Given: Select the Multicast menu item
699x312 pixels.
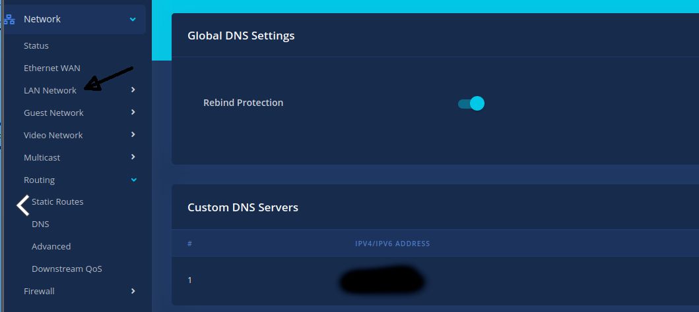Looking at the screenshot, I should 42,158.
